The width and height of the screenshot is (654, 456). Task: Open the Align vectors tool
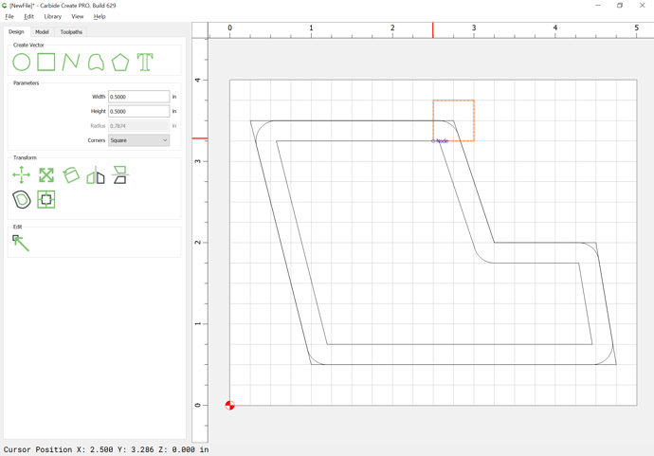[120, 175]
